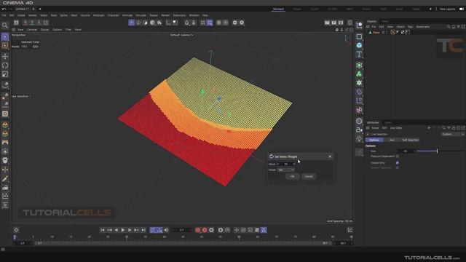Open Tags menu in Objects manager
This screenshot has height=262, width=466.
pos(410,27)
